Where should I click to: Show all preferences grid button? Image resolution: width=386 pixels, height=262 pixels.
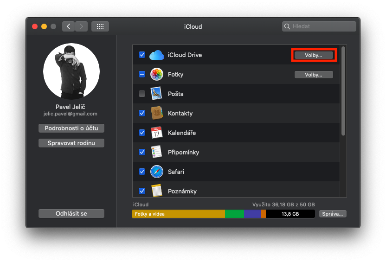point(100,26)
